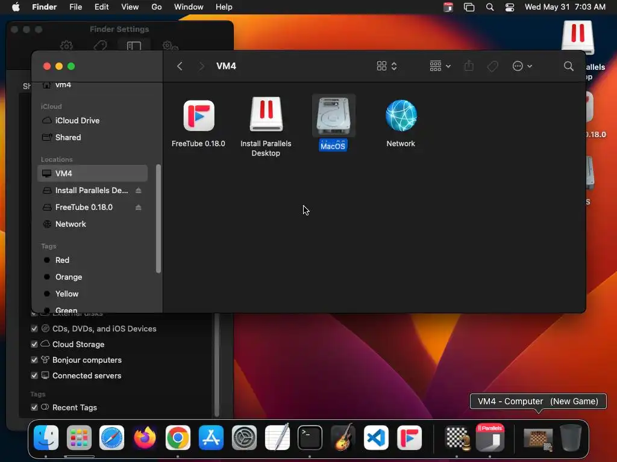617x462 pixels.
Task: Toggle Connected servers checkbox
Action: click(34, 376)
